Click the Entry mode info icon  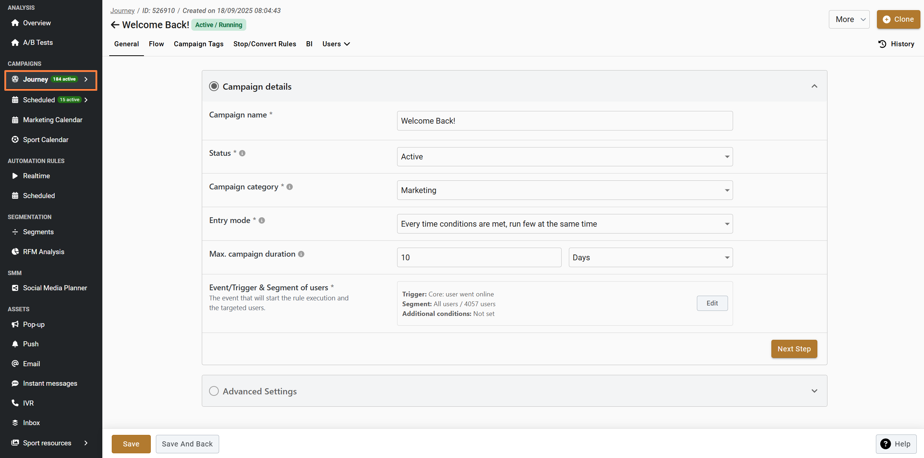pyautogui.click(x=261, y=221)
